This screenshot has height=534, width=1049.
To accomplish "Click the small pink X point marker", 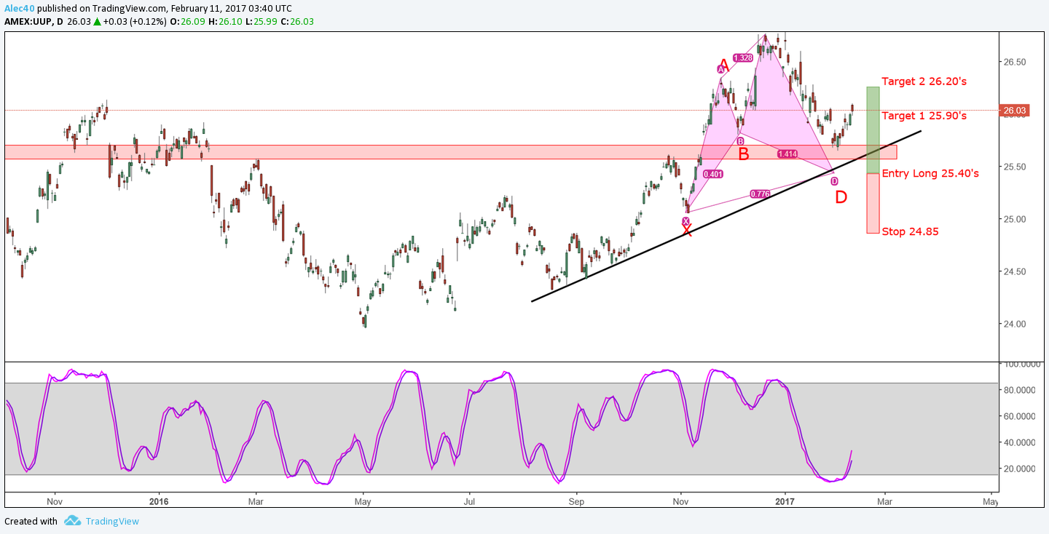I will coord(685,220).
